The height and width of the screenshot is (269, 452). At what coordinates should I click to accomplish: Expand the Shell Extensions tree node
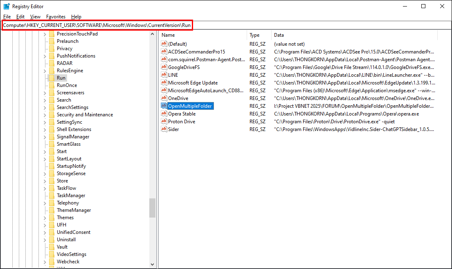pyautogui.click(x=45, y=129)
